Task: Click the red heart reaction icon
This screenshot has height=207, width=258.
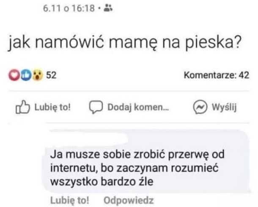Action: point(14,75)
